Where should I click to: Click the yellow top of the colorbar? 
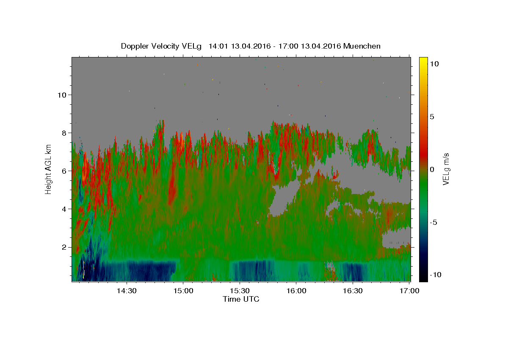click(423, 59)
